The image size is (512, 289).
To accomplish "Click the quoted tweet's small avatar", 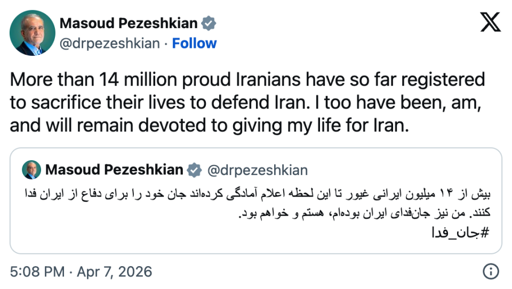I will [31, 170].
